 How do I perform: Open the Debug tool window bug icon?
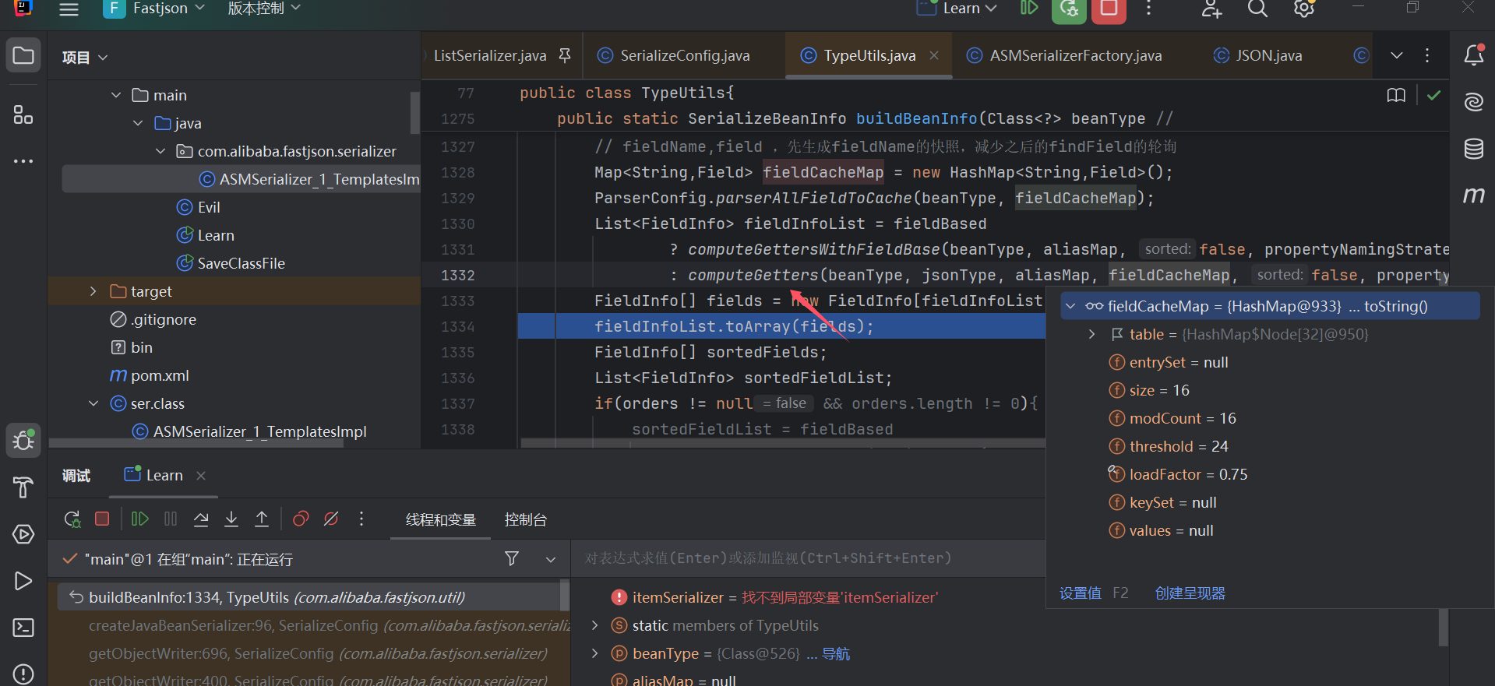click(x=23, y=441)
